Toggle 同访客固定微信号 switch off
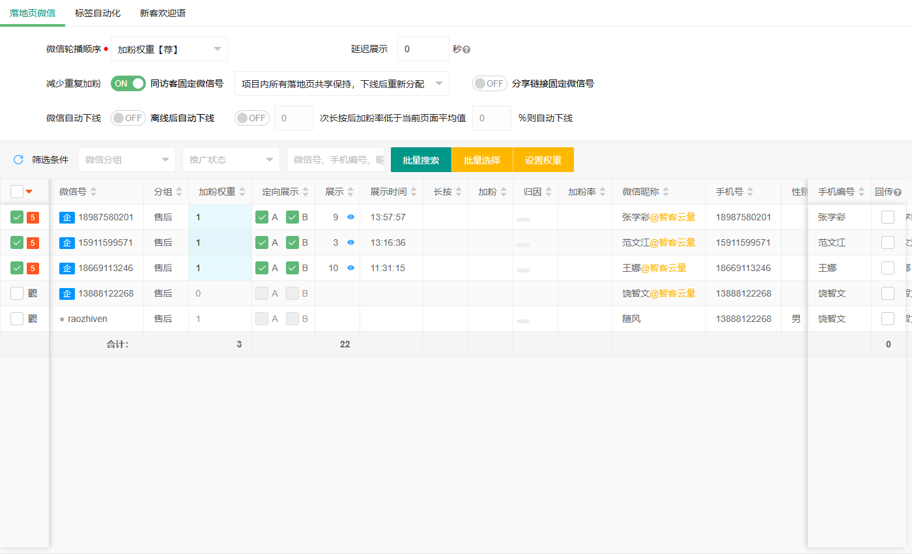Image resolution: width=912 pixels, height=554 pixels. coord(128,83)
